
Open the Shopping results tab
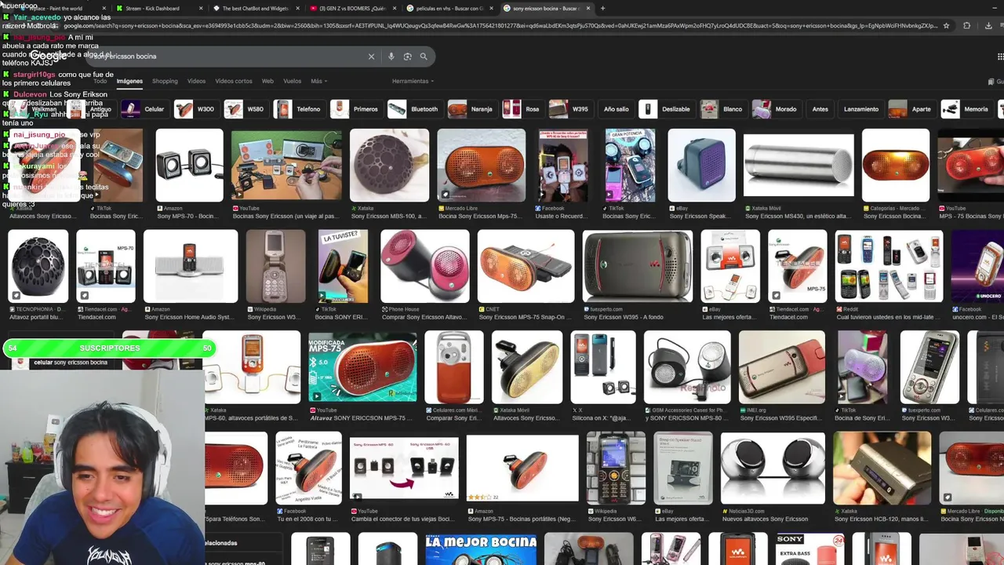(165, 81)
